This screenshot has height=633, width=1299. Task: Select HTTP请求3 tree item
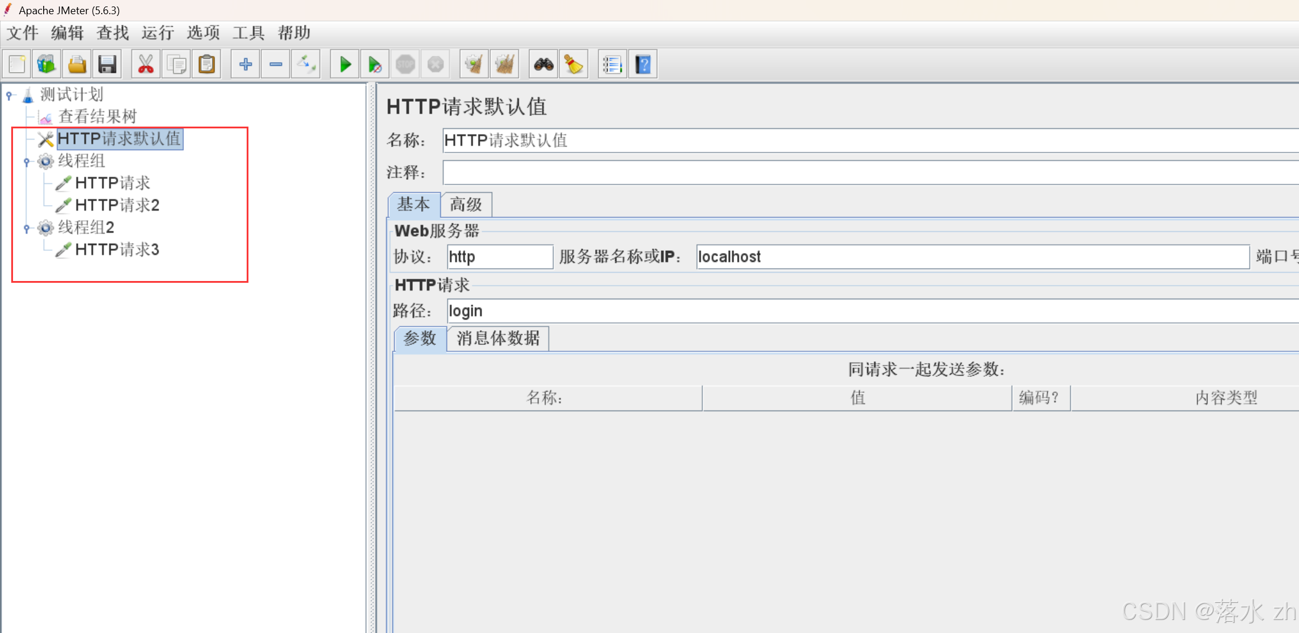point(118,250)
